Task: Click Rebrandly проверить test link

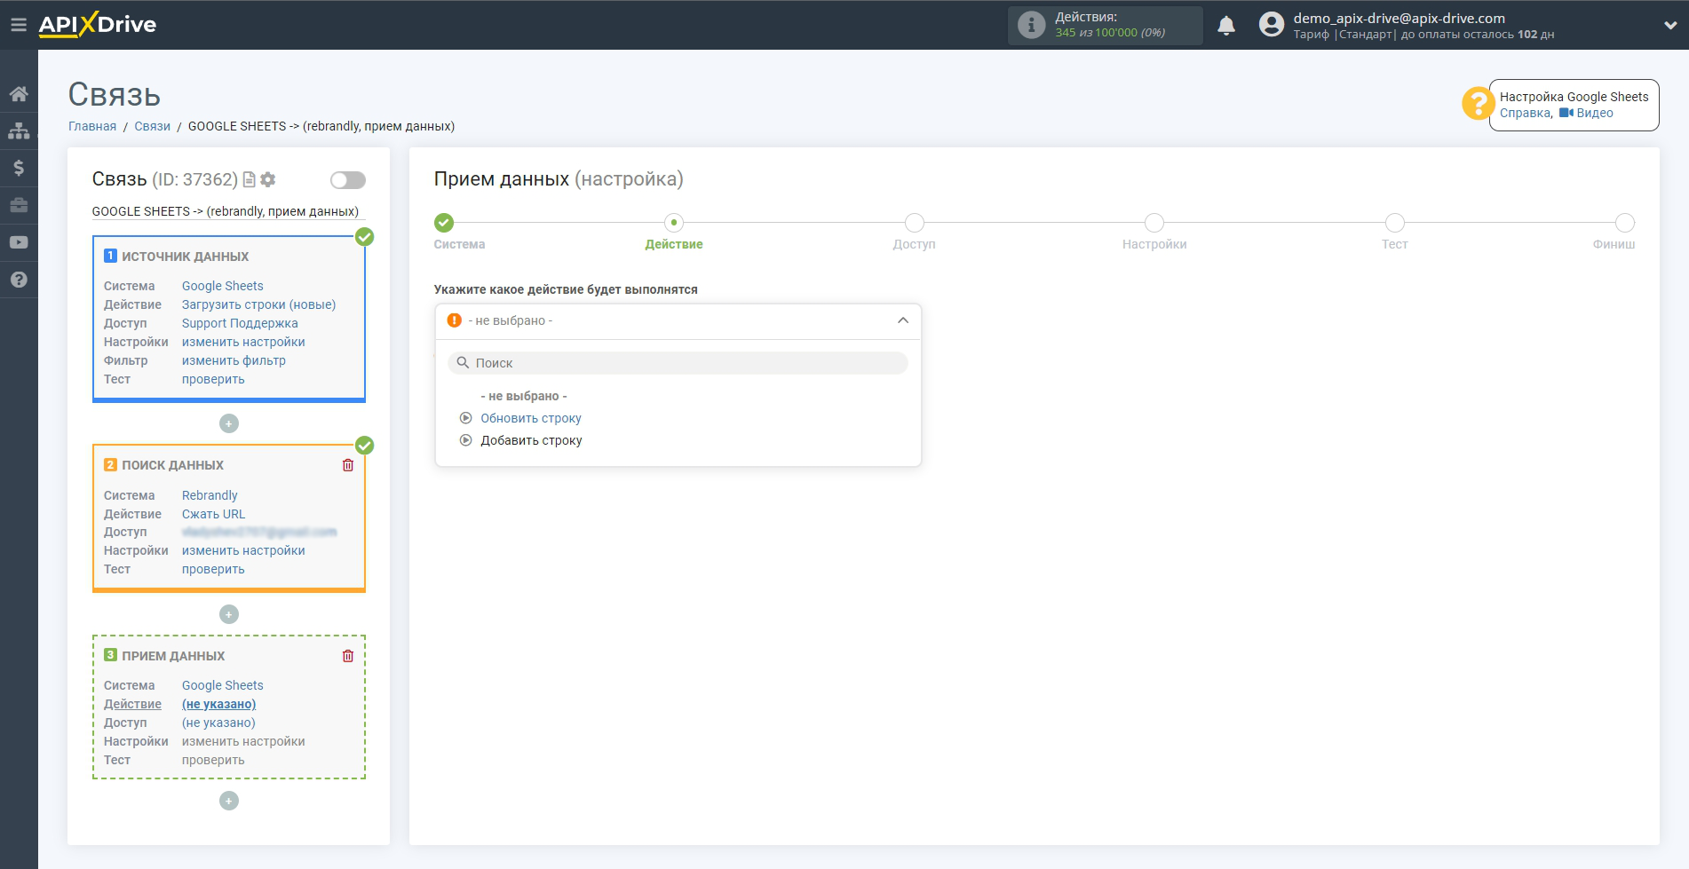Action: (213, 569)
